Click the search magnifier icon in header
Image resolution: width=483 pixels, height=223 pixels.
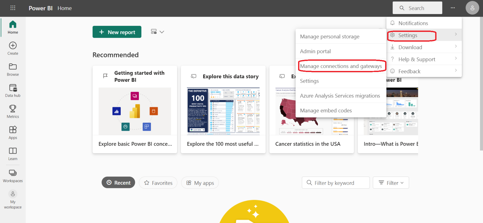point(402,8)
